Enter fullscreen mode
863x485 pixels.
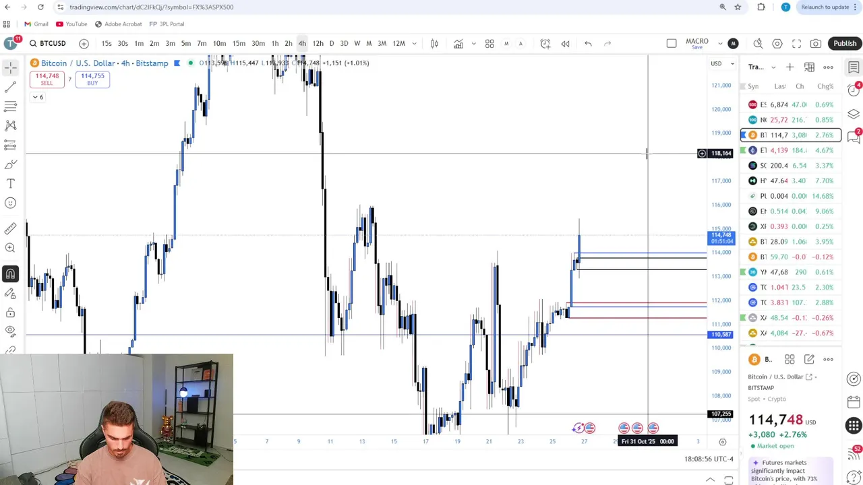tap(796, 44)
